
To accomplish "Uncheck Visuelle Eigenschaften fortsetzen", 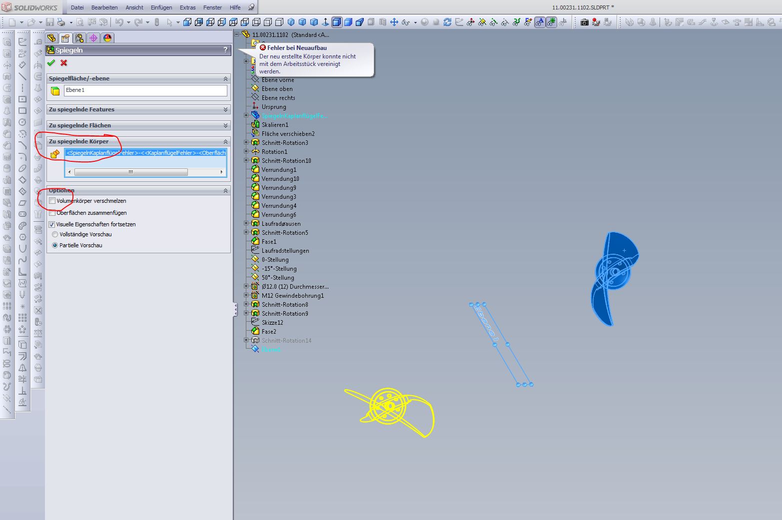I will pos(51,224).
